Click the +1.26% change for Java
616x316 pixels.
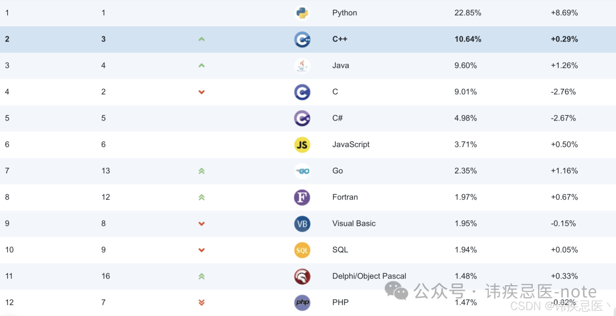click(x=564, y=66)
